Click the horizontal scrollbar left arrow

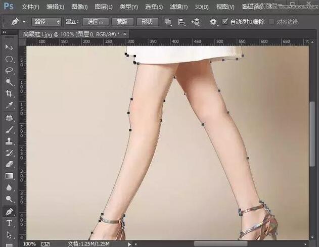(x=136, y=244)
